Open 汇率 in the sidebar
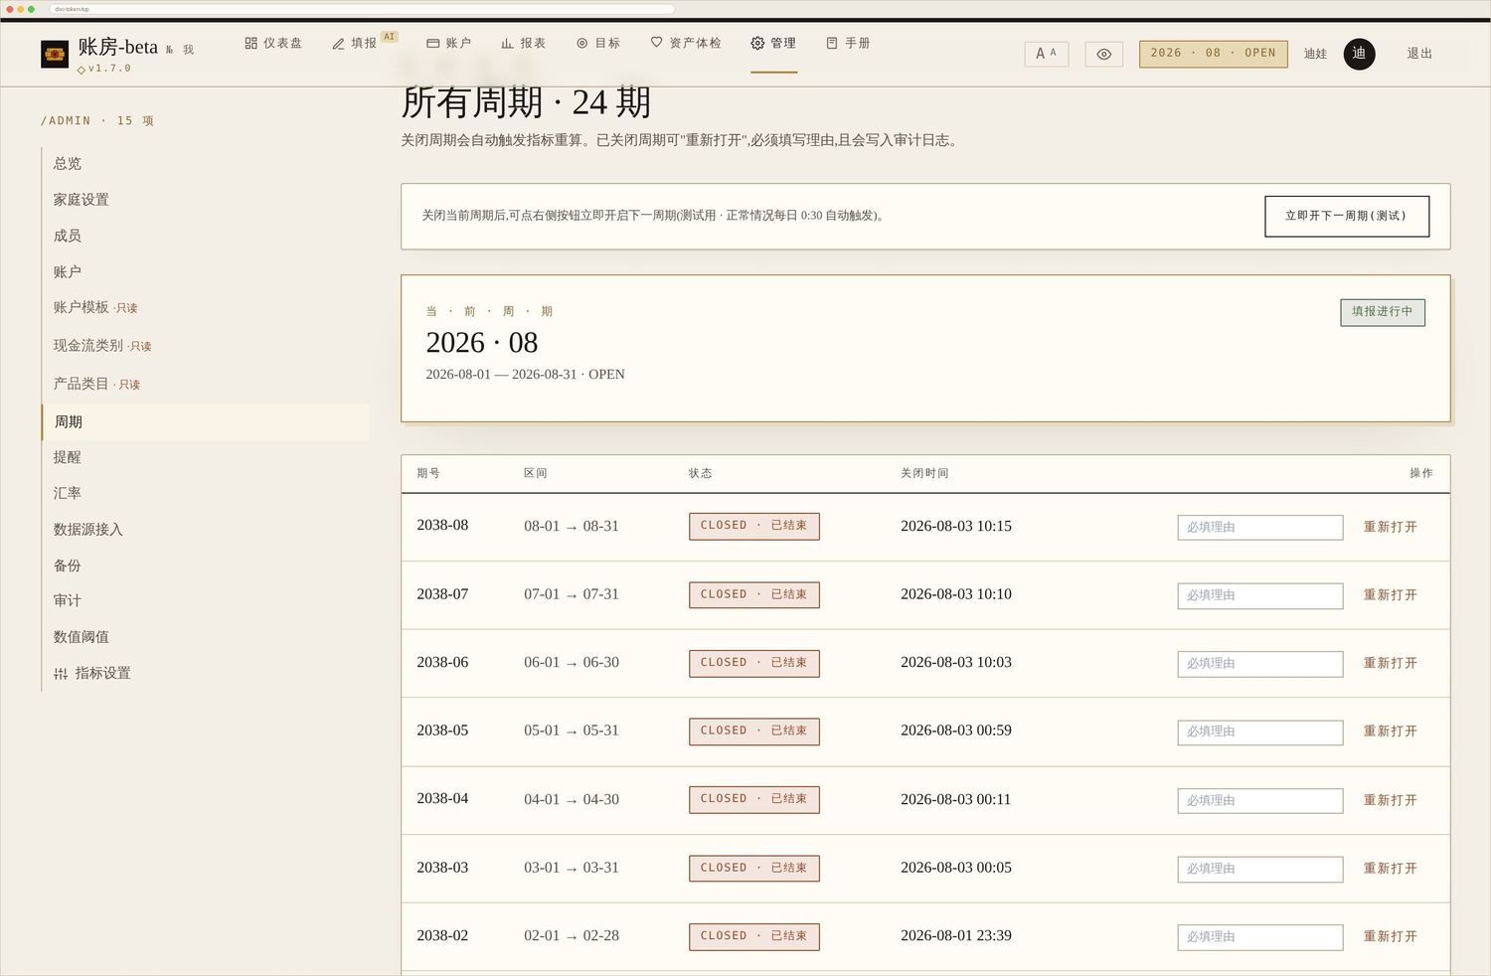Screen dimensions: 1491x976 coord(68,493)
